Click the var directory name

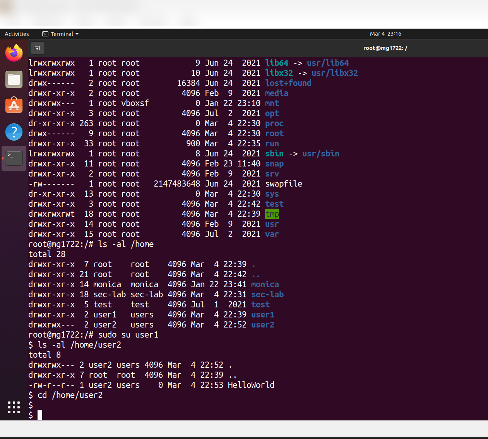[x=272, y=234]
